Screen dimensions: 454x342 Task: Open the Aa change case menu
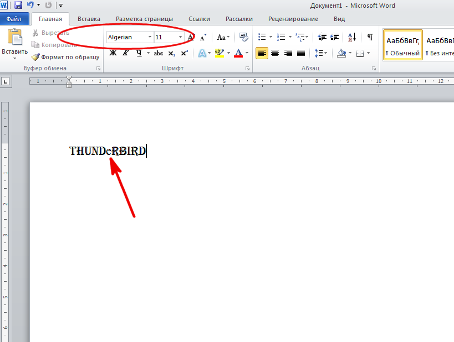(x=223, y=37)
